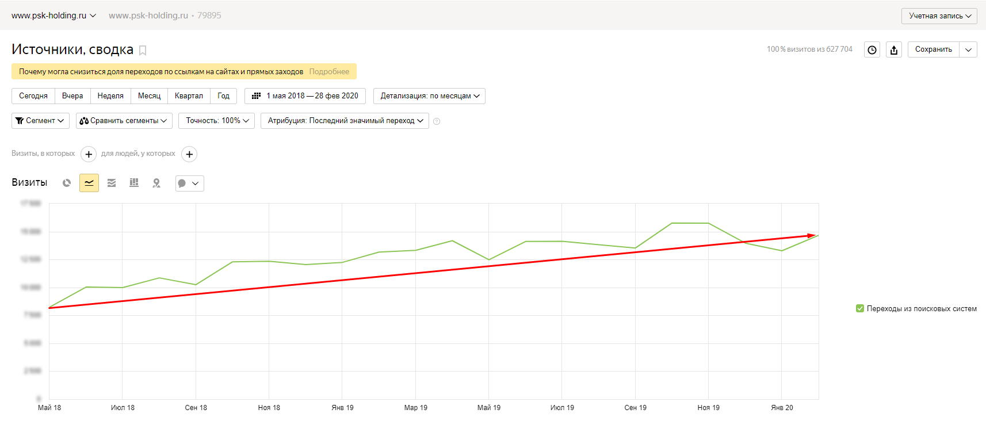Uncheck Переходы из поисковых систем checkbox
The image size is (986, 440).
click(x=860, y=308)
